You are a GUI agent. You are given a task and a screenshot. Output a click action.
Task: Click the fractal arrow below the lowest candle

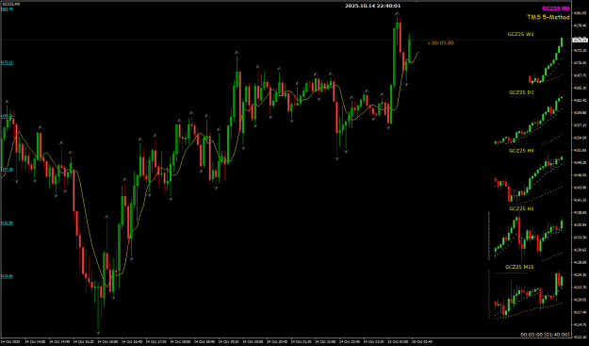click(98, 332)
